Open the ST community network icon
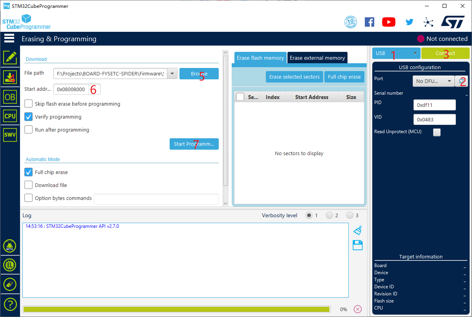Viewport: 472px width, 317px height. click(x=428, y=22)
